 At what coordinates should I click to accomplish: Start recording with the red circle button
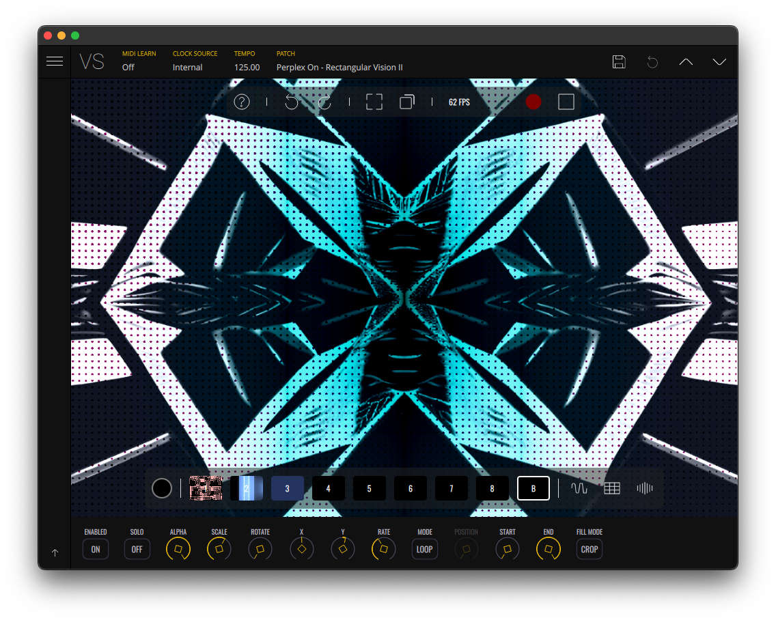click(x=533, y=102)
